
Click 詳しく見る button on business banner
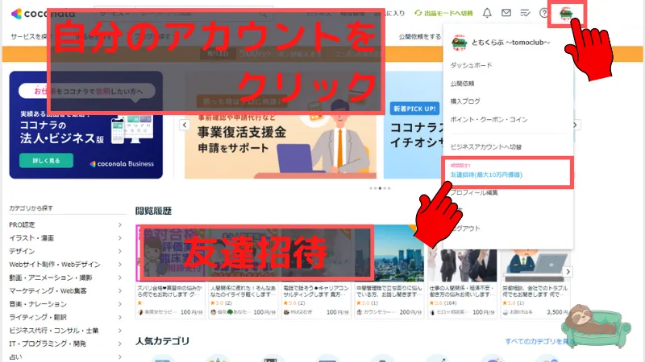click(46, 160)
